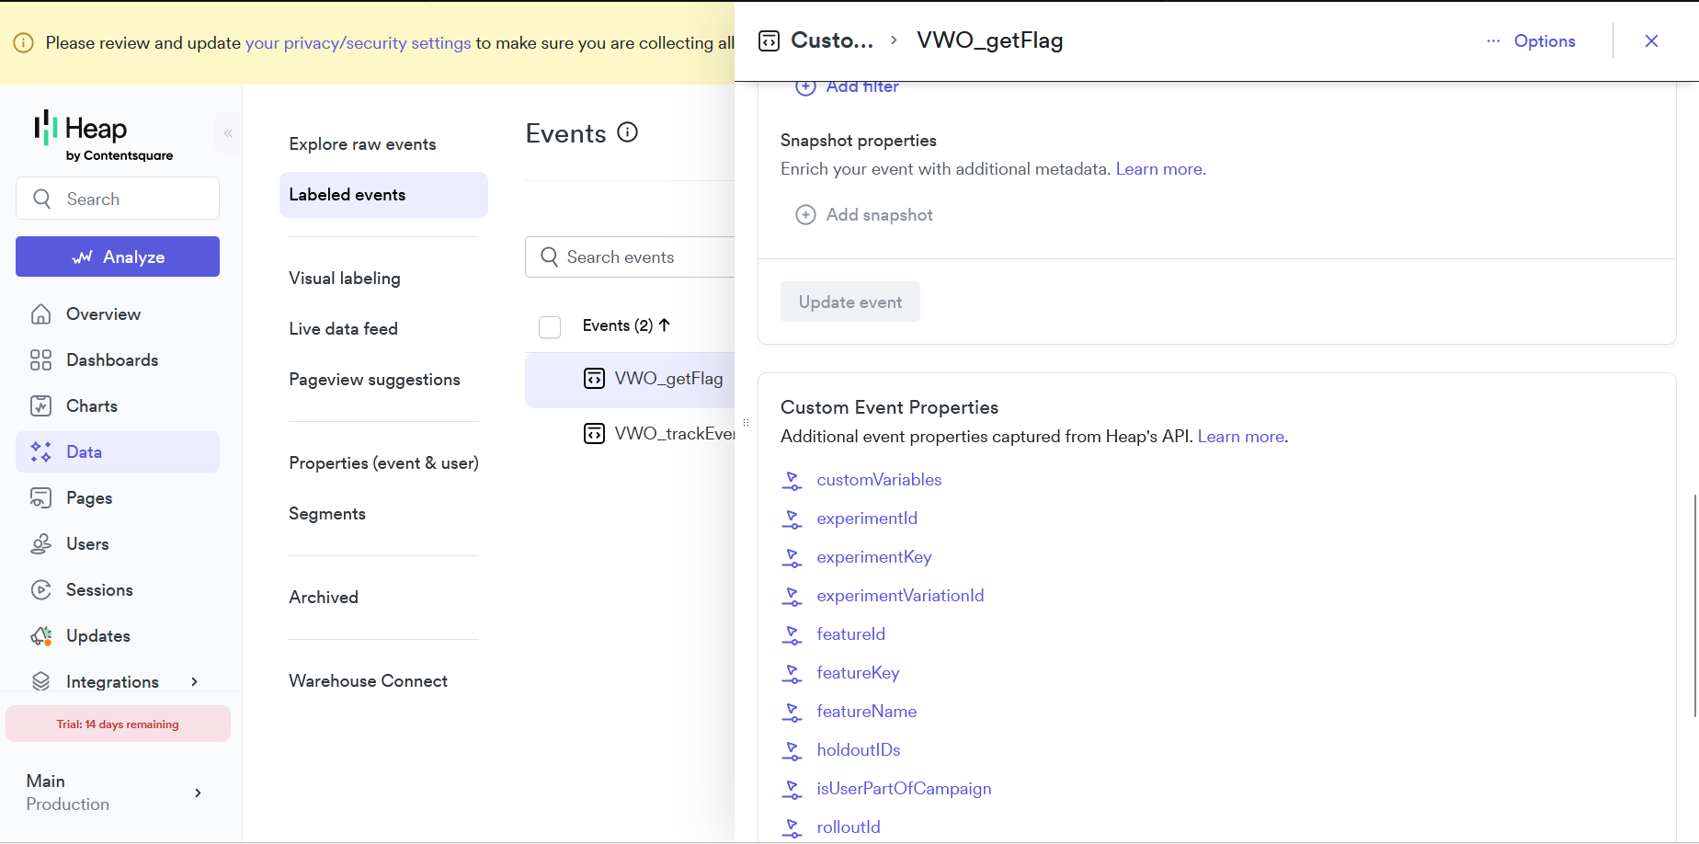
Task: Click the Trial 14 days remaining banner
Action: pyautogui.click(x=118, y=724)
